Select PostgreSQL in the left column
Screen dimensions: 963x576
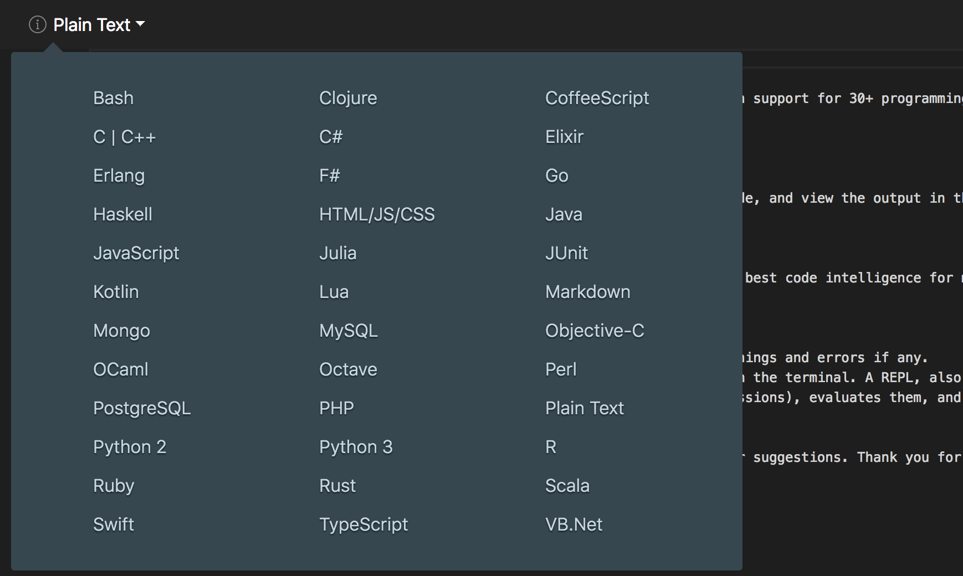(x=142, y=408)
